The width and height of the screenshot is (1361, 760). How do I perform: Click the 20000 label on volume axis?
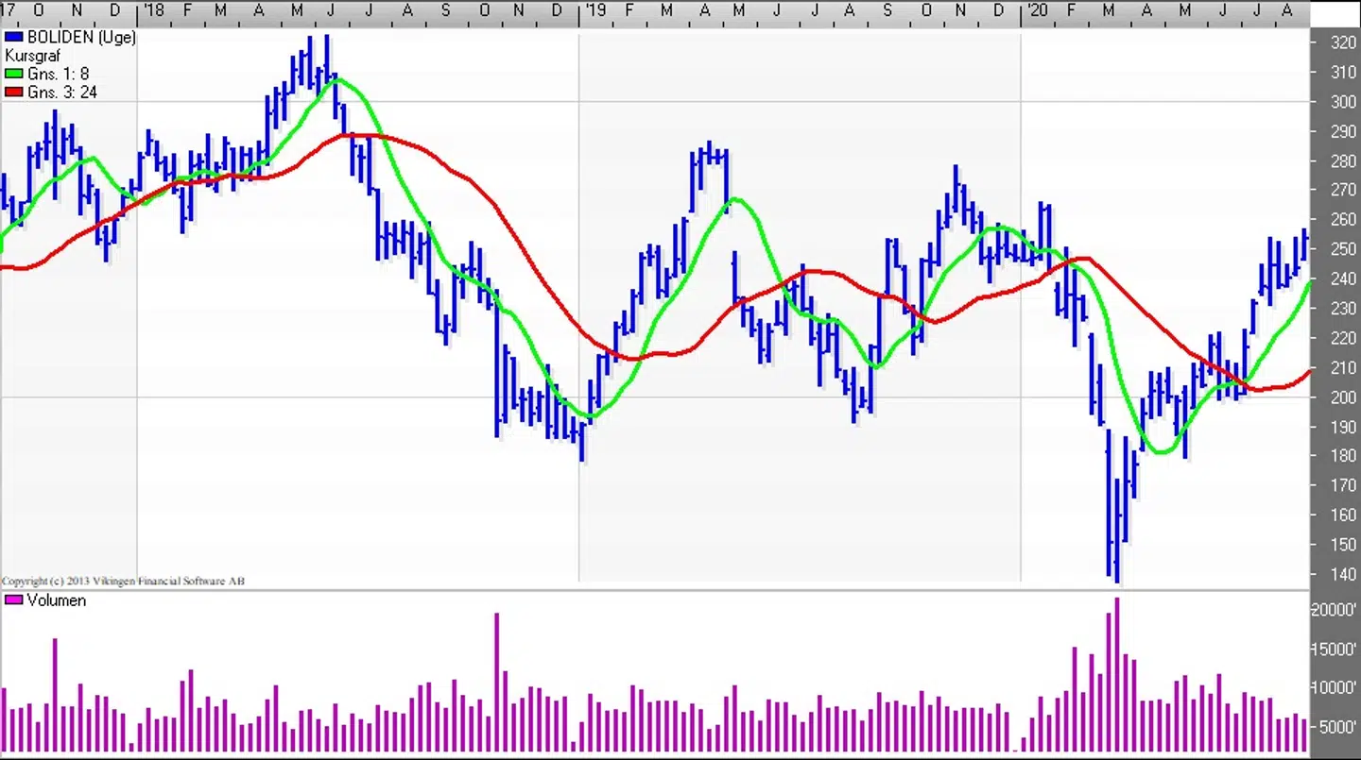1333,610
